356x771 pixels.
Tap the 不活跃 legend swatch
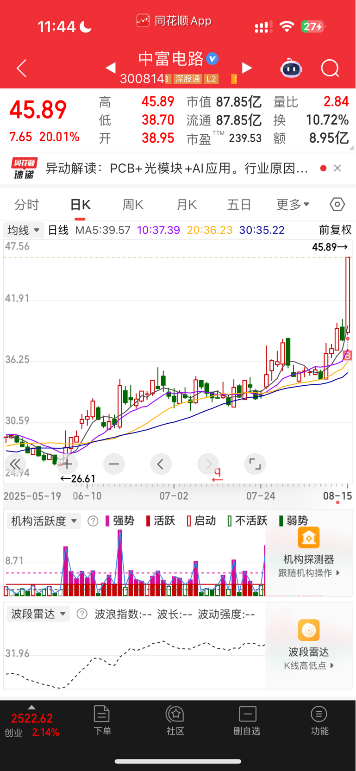(230, 521)
